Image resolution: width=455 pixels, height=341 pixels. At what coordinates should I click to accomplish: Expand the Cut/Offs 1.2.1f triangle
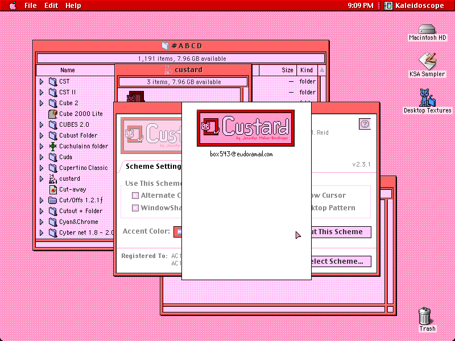click(x=42, y=201)
